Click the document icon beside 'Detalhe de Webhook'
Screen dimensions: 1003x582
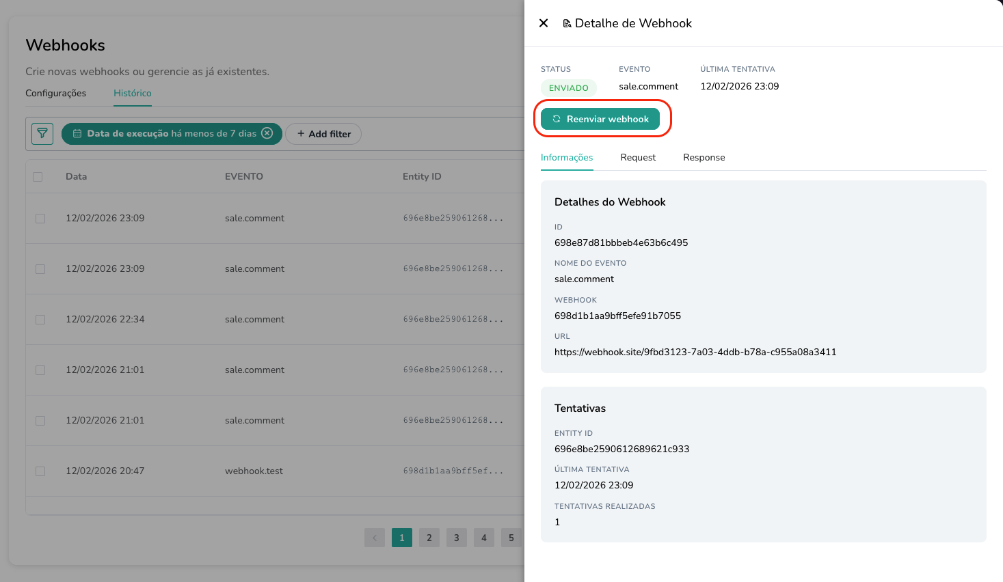pyautogui.click(x=567, y=23)
